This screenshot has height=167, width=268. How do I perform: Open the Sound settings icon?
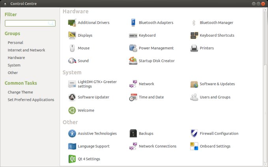pos(72,61)
